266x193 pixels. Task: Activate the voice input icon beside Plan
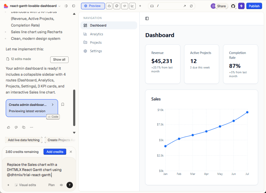pos(62,185)
